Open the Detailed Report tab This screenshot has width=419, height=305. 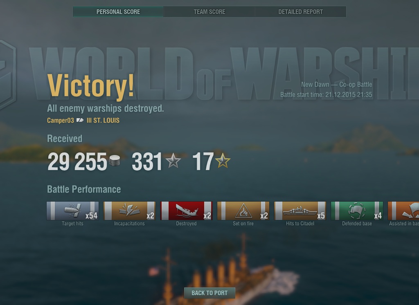[x=301, y=12]
